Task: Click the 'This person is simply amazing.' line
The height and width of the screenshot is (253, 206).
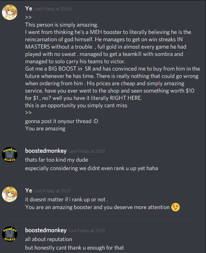Action: point(62,25)
